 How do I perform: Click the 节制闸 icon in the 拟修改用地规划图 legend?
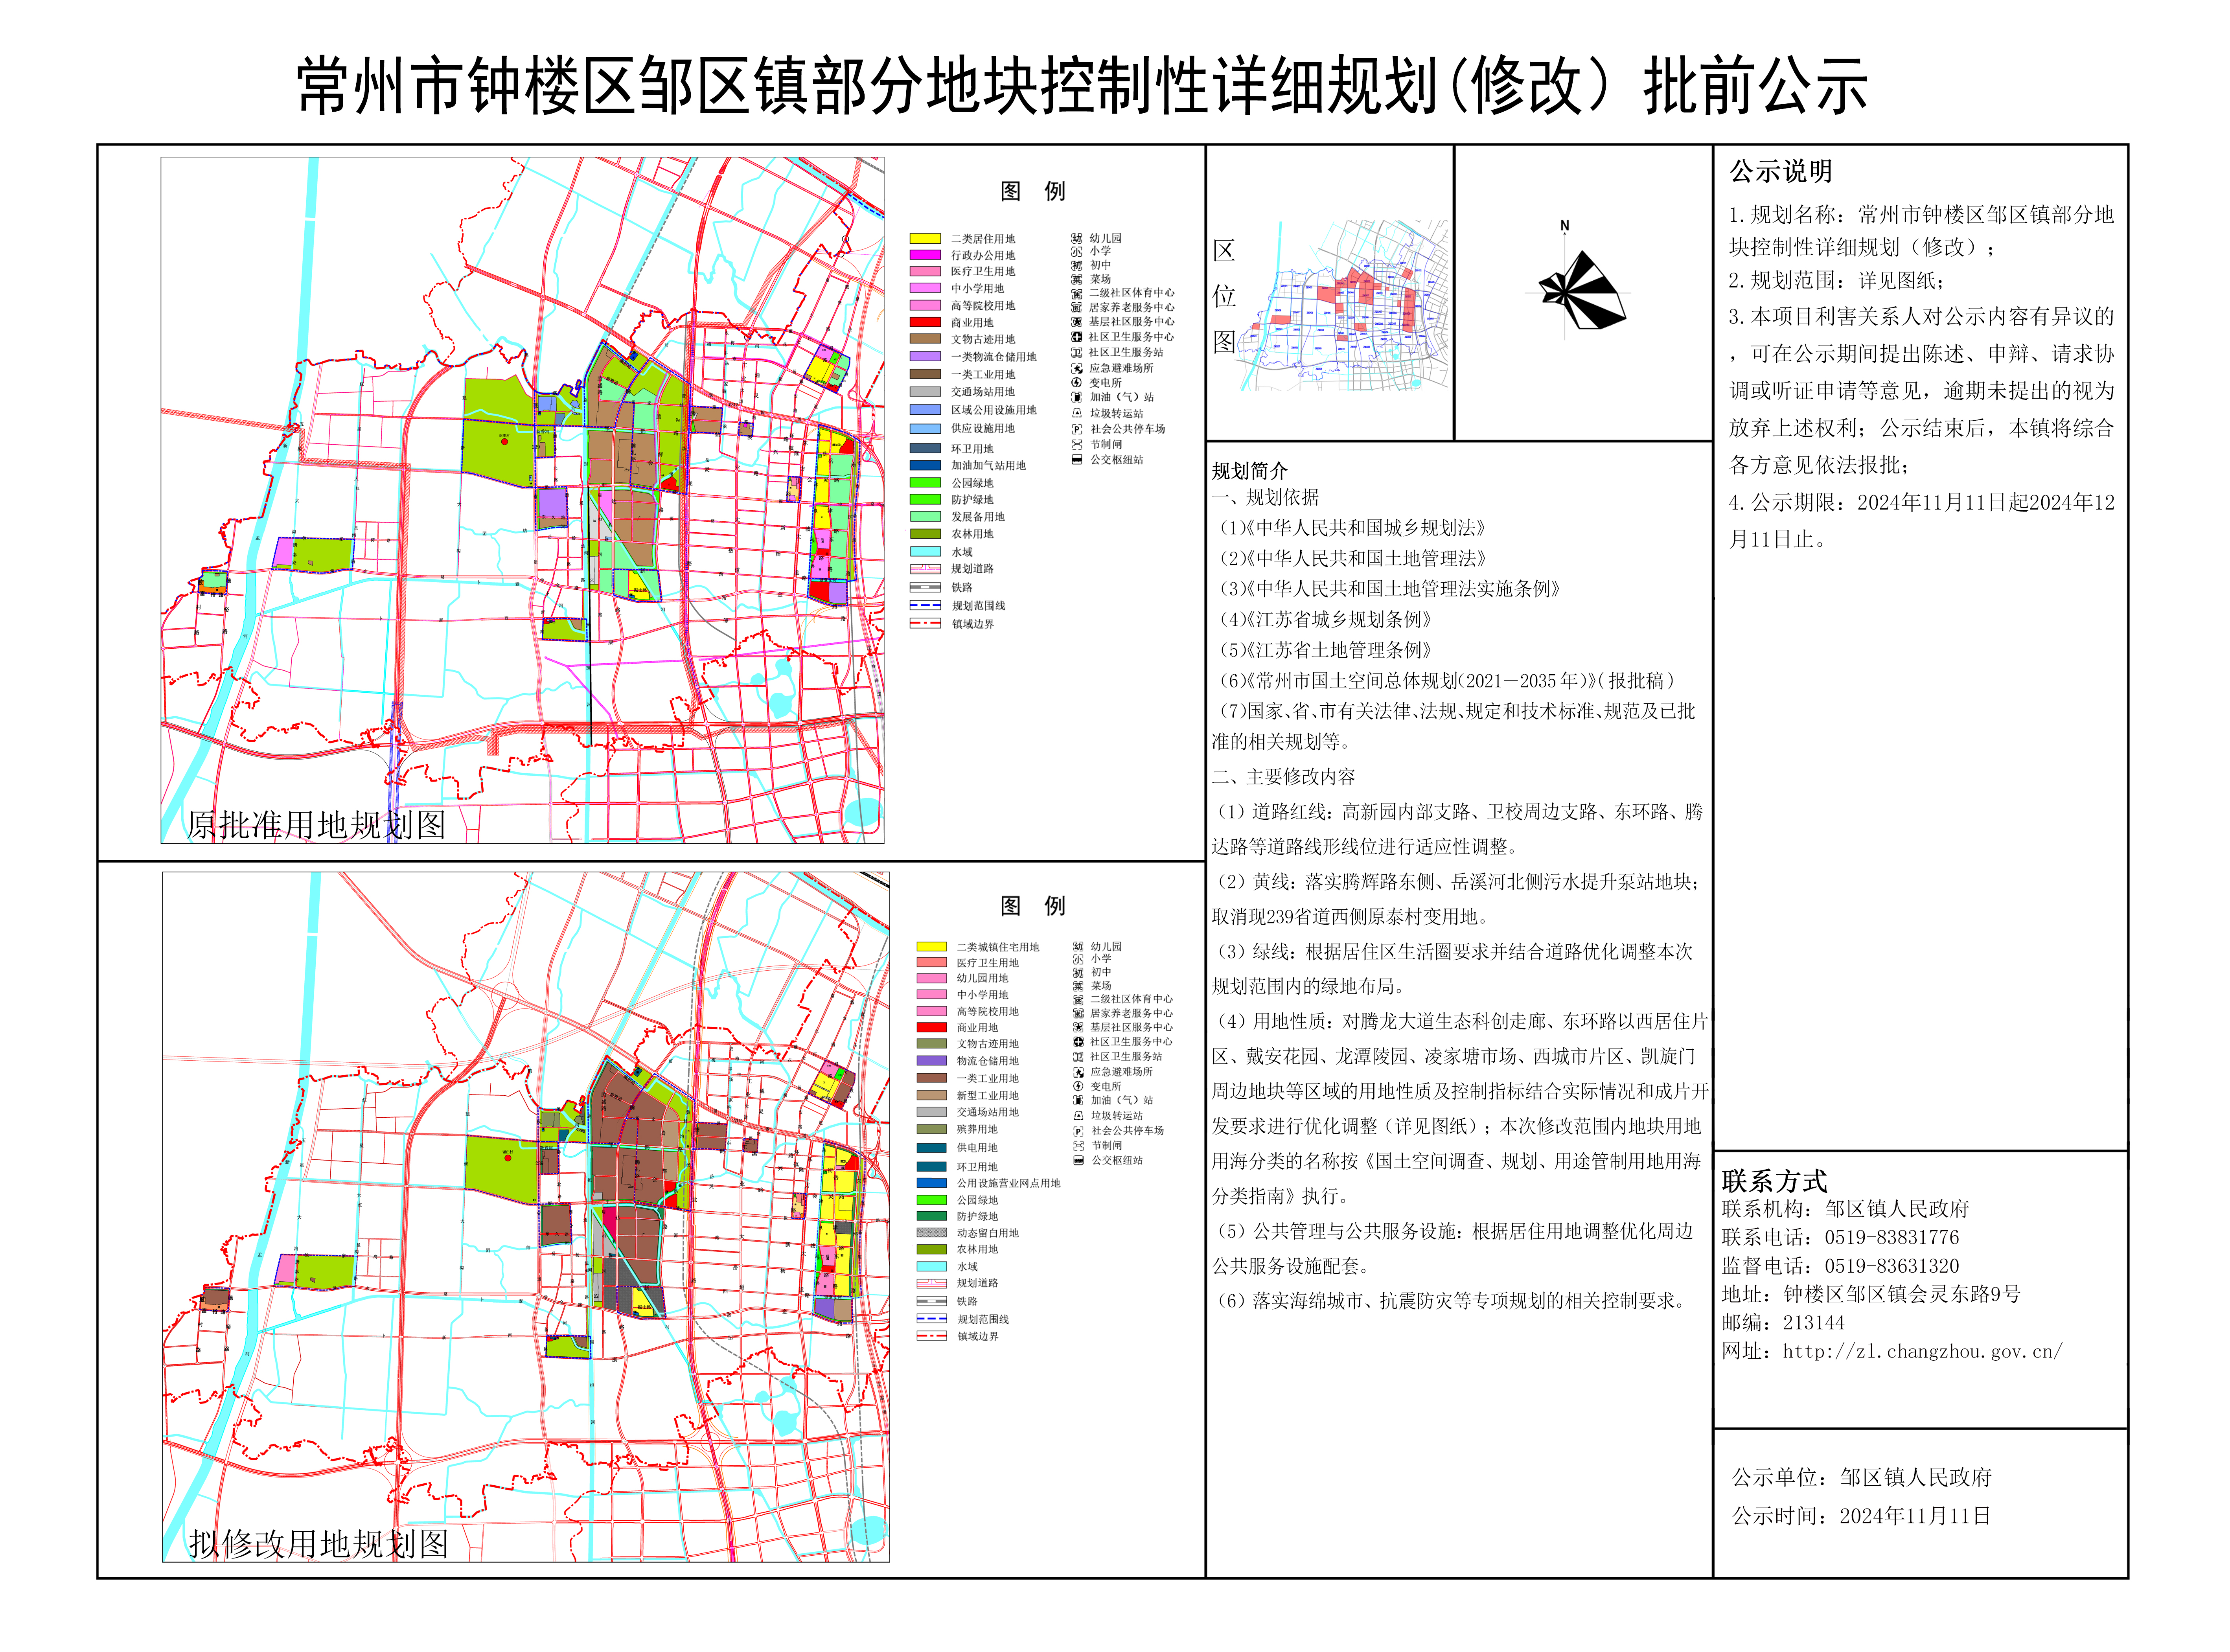pos(1078,1146)
